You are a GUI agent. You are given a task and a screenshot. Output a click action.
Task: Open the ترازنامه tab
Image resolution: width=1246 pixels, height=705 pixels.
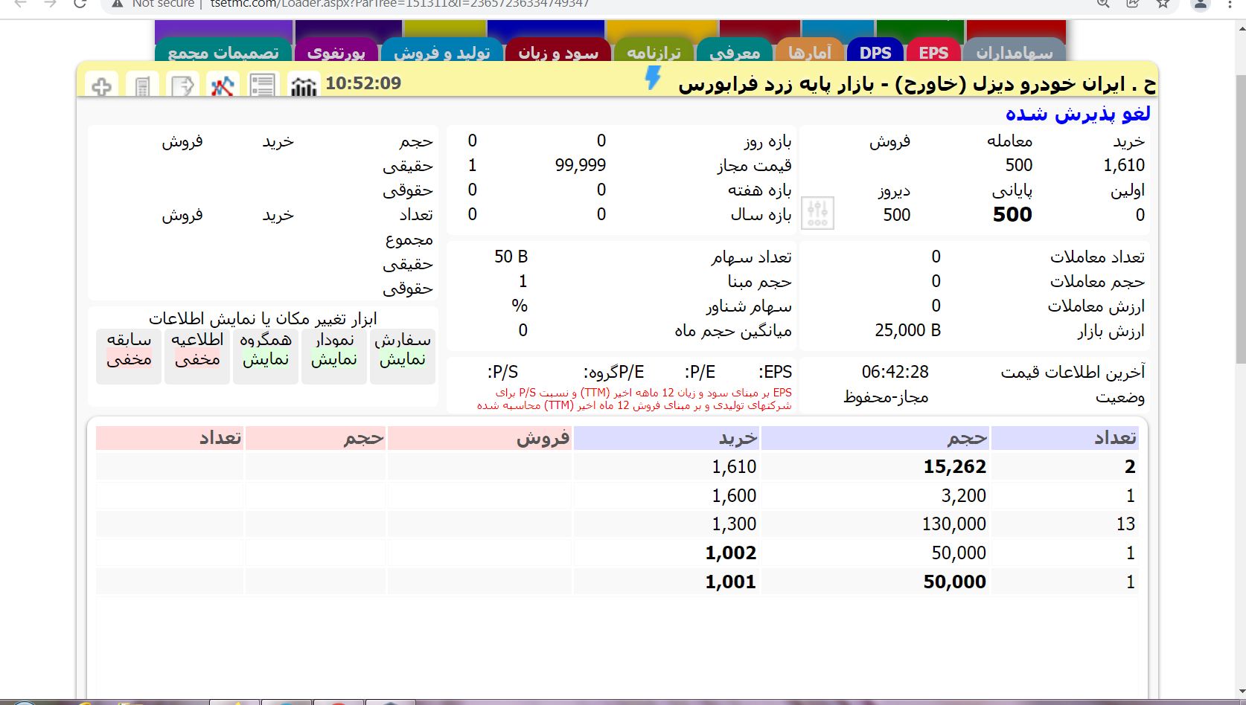pos(654,51)
